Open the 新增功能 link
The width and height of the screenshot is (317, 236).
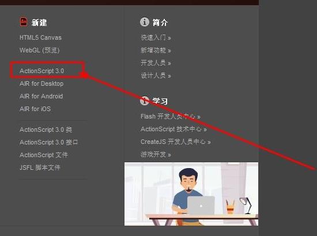[x=156, y=50]
